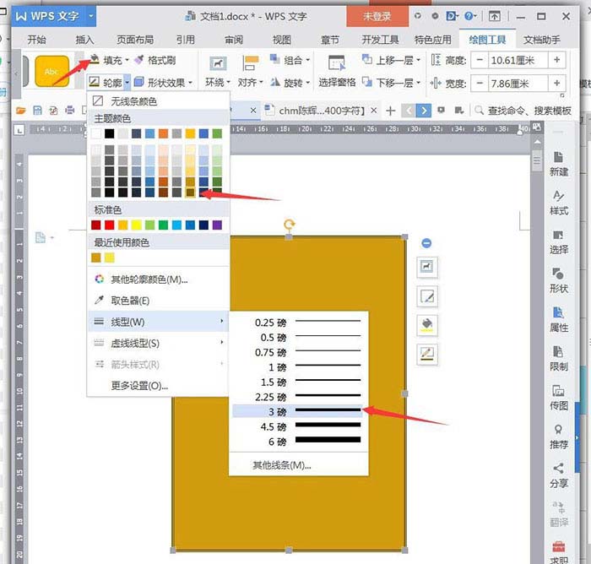Open the line weight (线型) submenu
This screenshot has height=564, width=591.
point(158,322)
